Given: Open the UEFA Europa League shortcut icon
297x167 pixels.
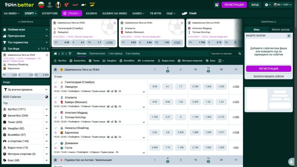Looking at the screenshot, I should 59,5.
